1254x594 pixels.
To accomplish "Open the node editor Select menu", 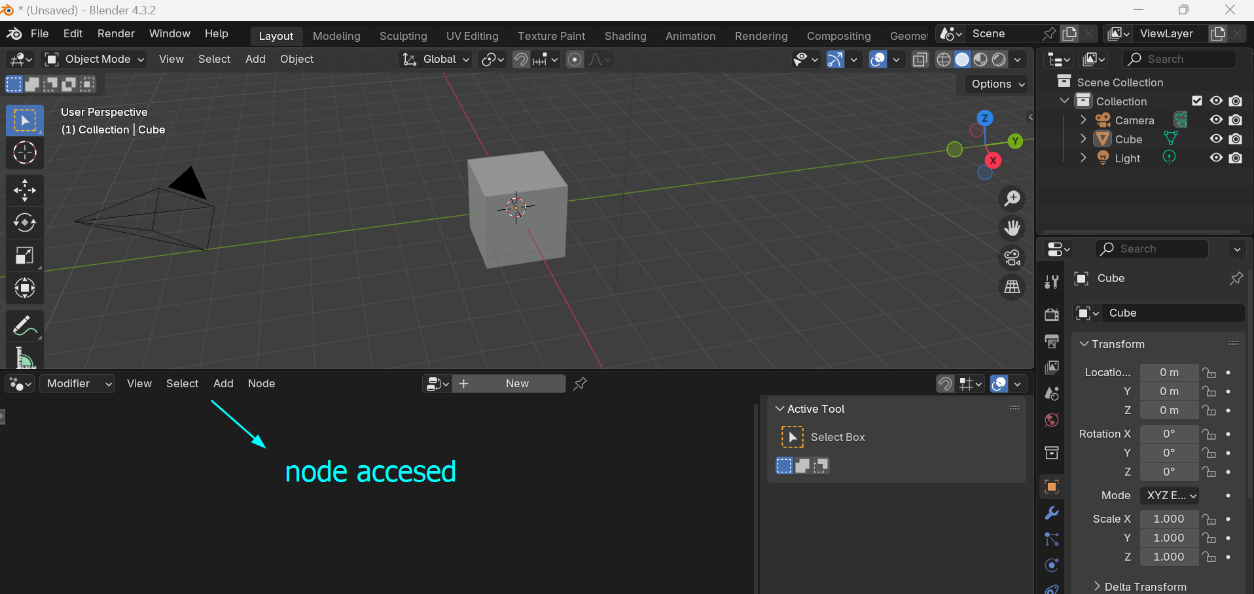I will pos(182,384).
